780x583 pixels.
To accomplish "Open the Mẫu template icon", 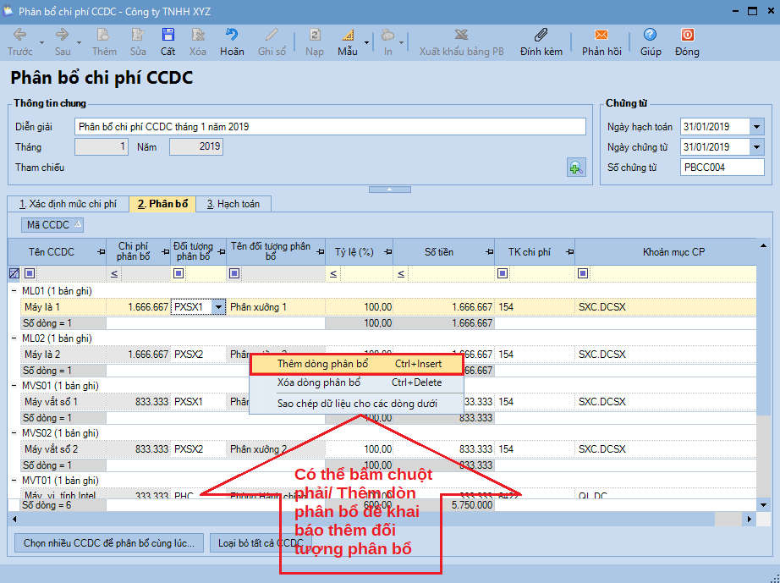I will 347,36.
